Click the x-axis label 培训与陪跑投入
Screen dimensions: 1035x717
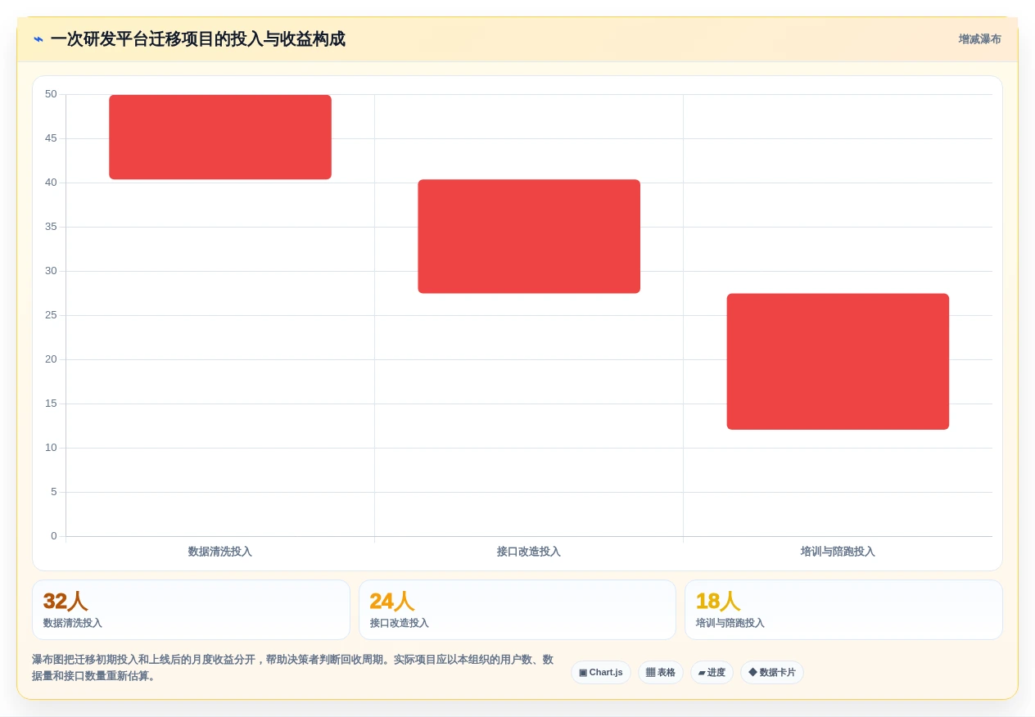(838, 552)
